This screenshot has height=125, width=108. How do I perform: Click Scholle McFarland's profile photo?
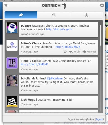tap(12, 81)
